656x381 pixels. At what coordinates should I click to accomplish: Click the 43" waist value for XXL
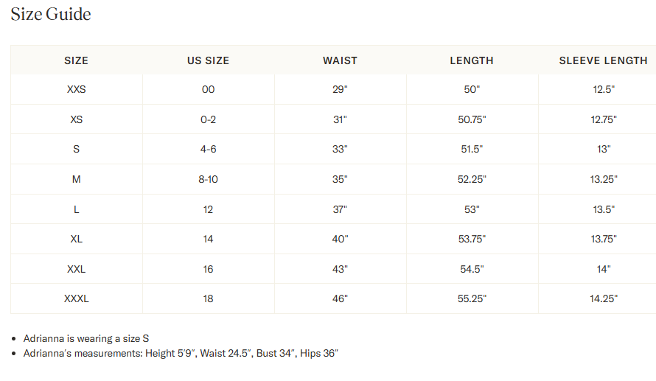340,269
